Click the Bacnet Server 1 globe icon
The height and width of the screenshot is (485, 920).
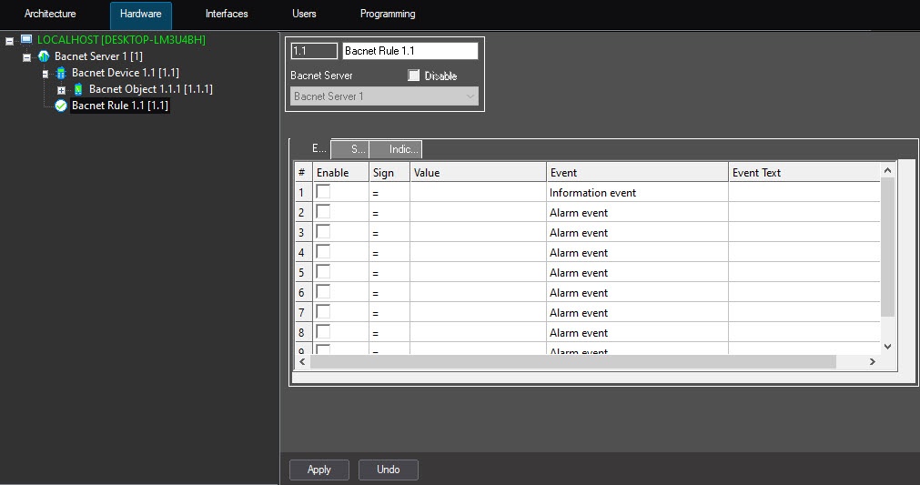[x=44, y=56]
